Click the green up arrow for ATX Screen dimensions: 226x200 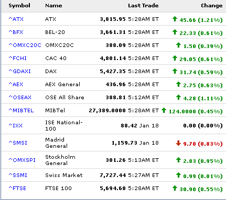175,19
